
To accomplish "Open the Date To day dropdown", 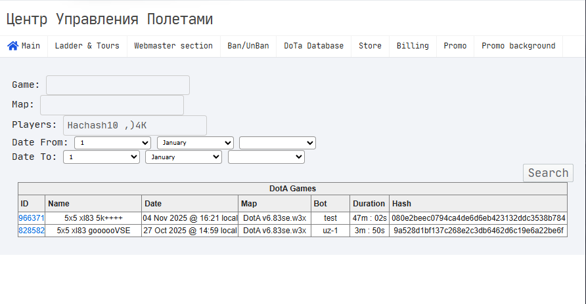I will [x=101, y=157].
